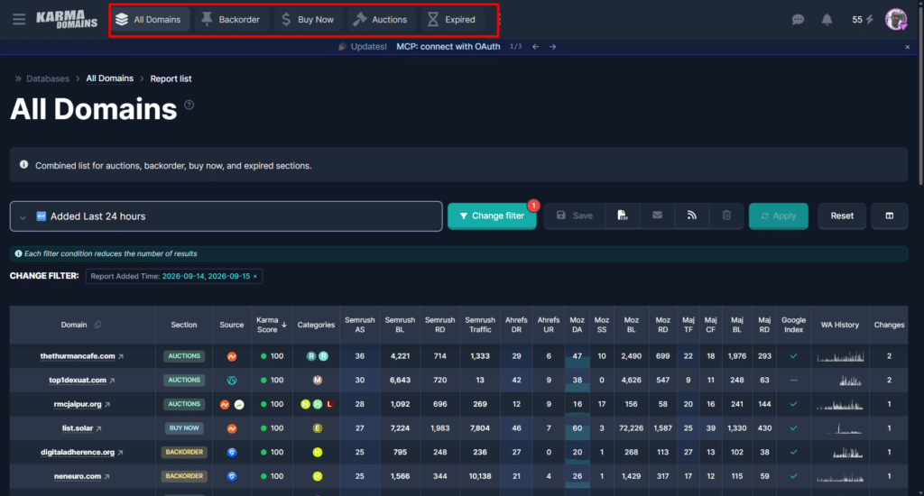Click the Save filter button
This screenshot has width=924, height=496.
(575, 216)
